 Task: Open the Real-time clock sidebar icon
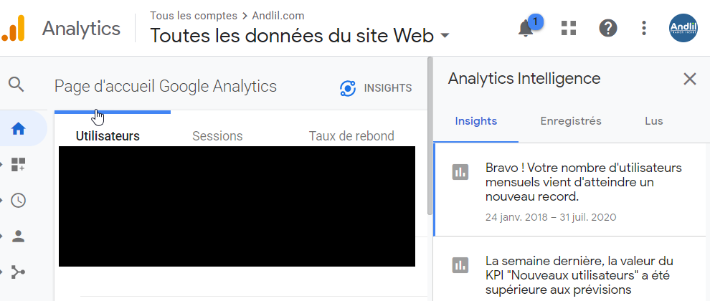[x=19, y=201]
